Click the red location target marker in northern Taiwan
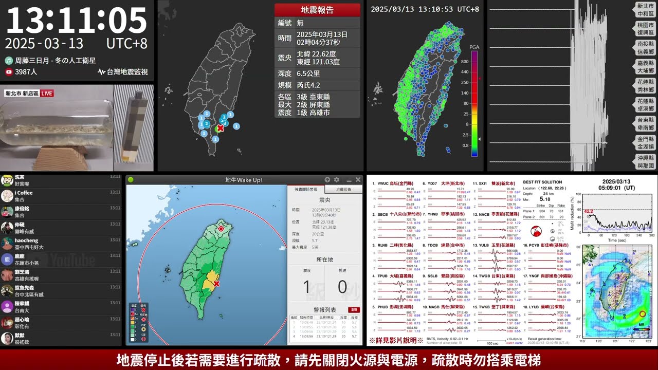658x370 pixels. 221,229
